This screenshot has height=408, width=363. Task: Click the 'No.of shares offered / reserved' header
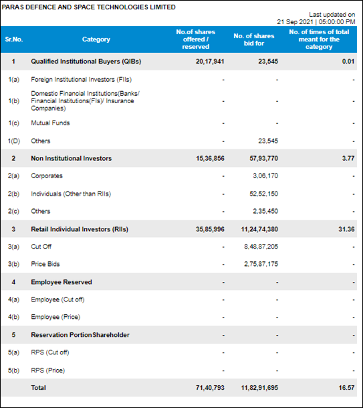[x=195, y=40]
